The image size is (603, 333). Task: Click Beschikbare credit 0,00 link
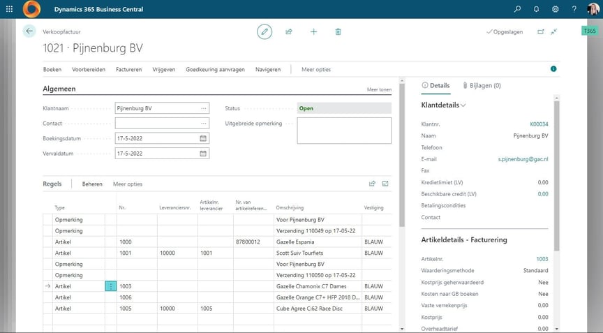point(543,194)
